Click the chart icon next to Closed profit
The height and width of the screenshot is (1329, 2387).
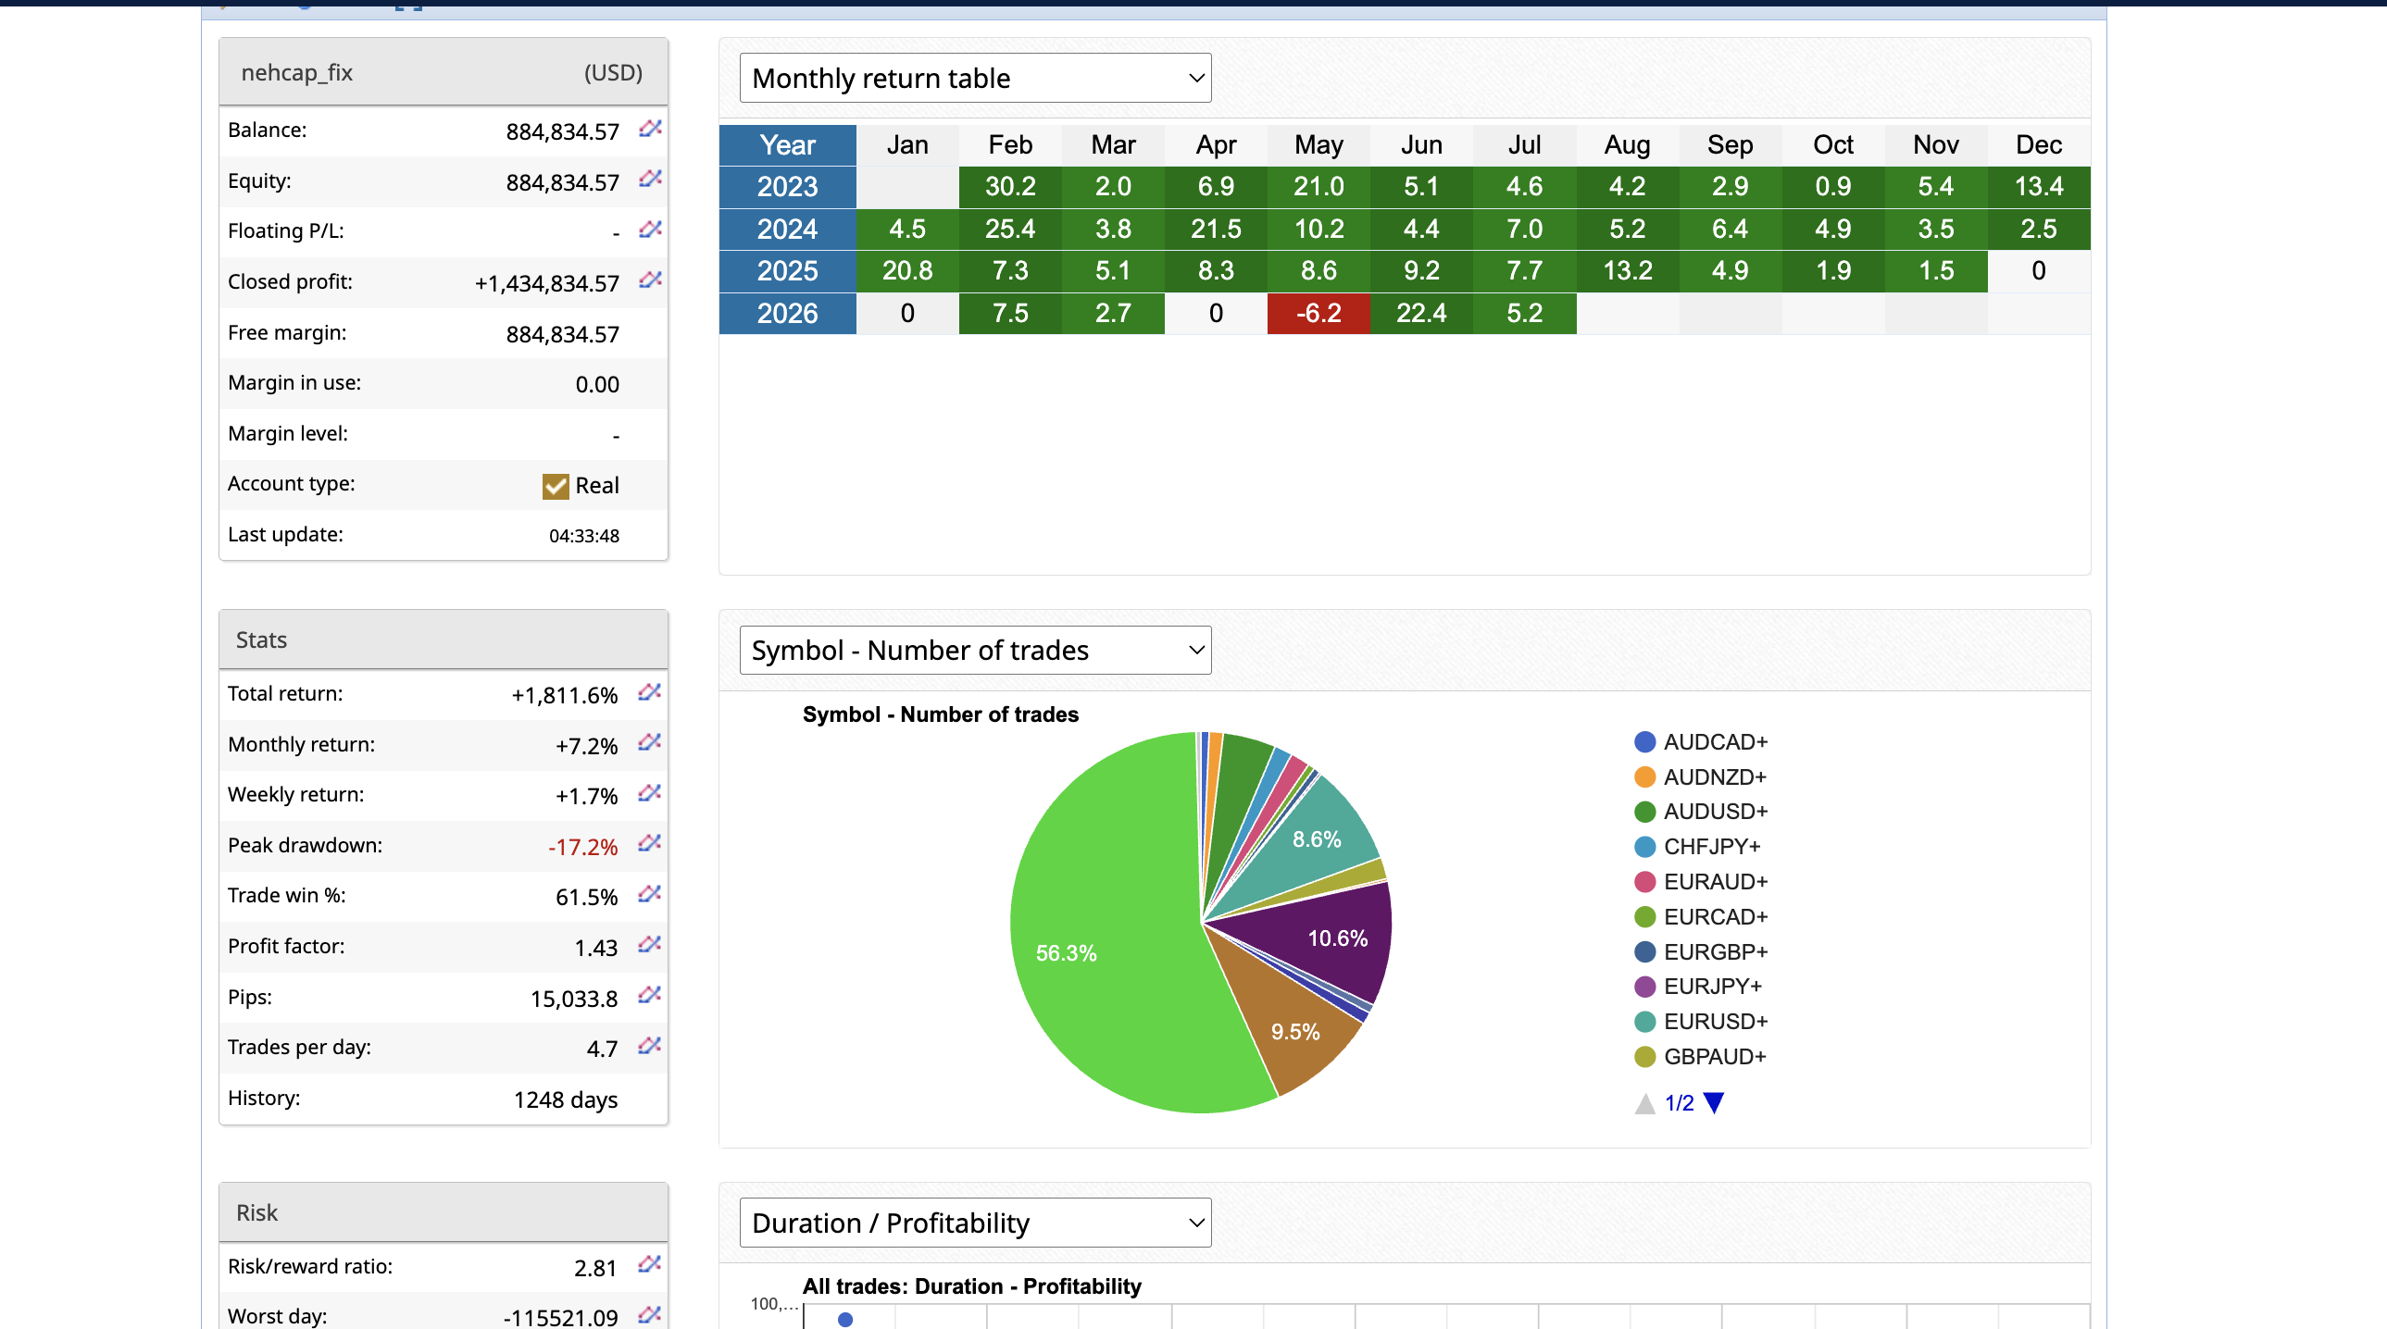[x=650, y=280]
